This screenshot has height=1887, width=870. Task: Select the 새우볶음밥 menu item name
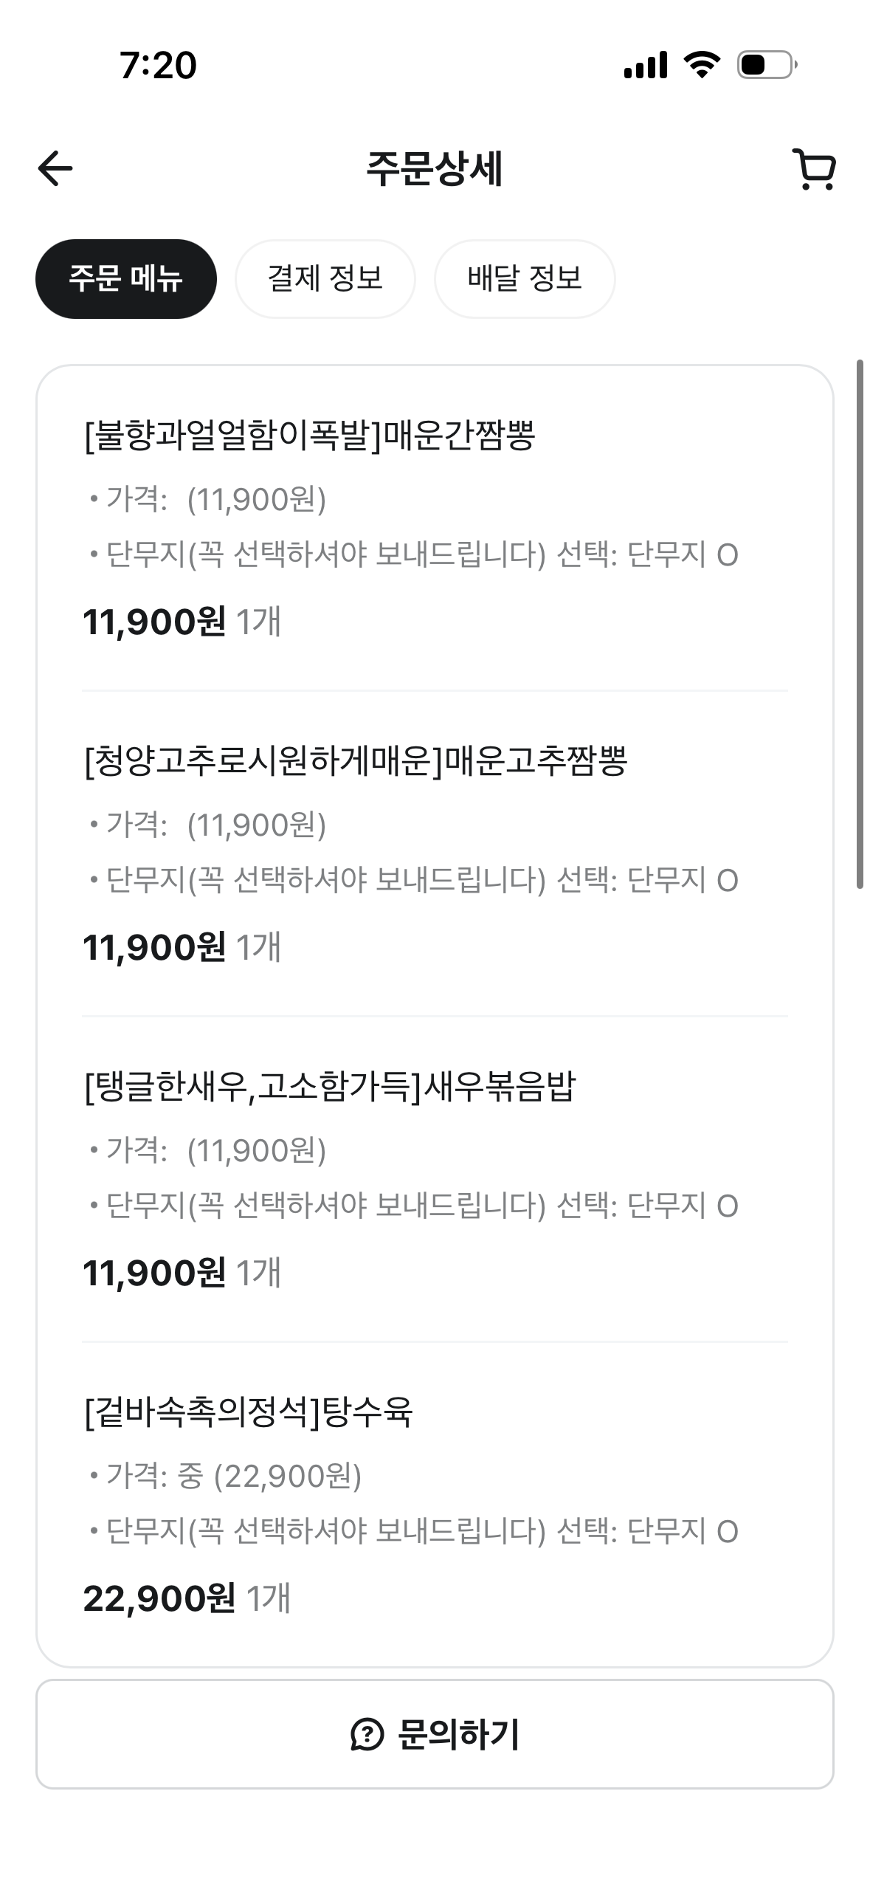330,1086
